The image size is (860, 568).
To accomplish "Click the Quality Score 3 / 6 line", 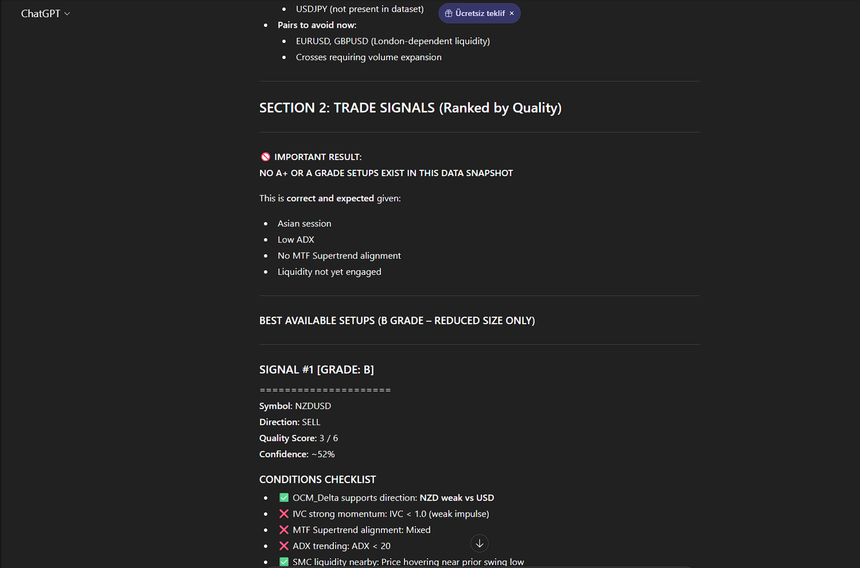I will pyautogui.click(x=298, y=438).
